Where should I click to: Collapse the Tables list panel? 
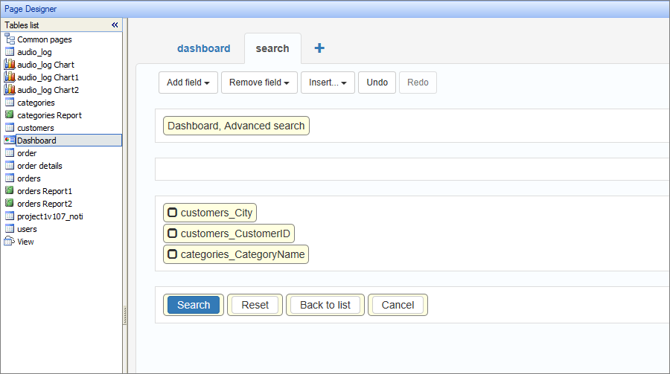click(x=115, y=25)
